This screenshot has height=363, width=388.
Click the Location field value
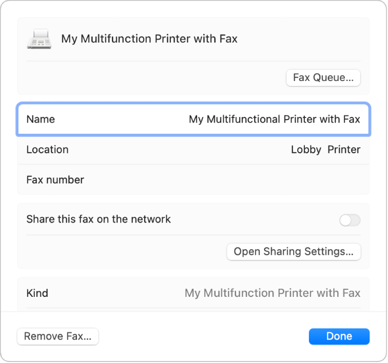325,150
